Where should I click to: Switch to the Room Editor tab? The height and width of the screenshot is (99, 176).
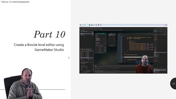pyautogui.click(x=82, y=30)
